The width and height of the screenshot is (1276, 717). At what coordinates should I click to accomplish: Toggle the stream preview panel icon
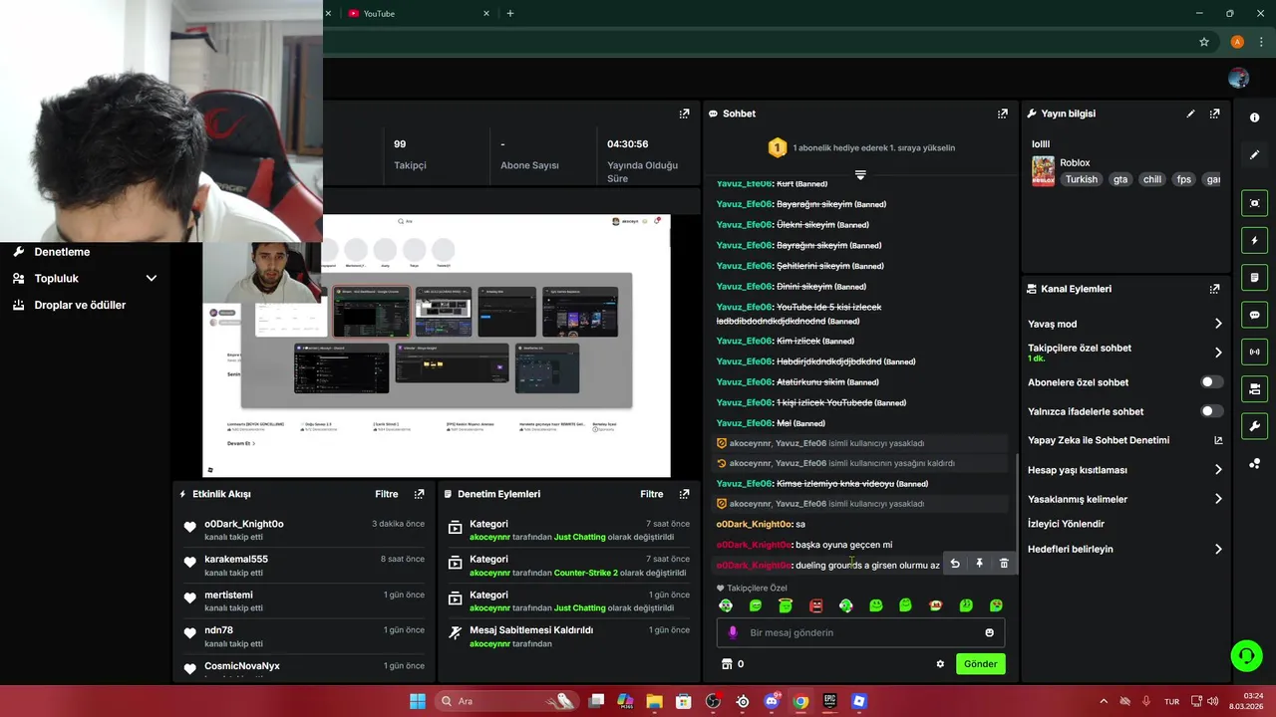click(1254, 203)
